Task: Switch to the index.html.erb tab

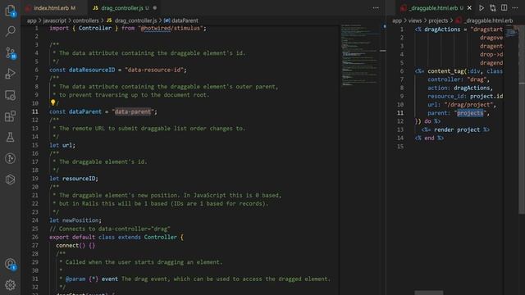Action: tap(51, 7)
